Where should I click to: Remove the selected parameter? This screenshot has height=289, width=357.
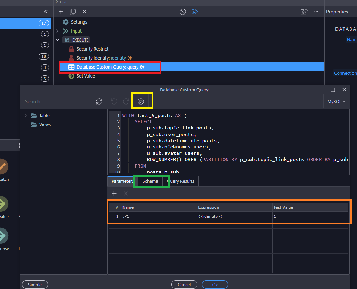(126, 193)
